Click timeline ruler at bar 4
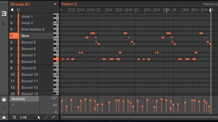218x122 pixels. point(175,10)
